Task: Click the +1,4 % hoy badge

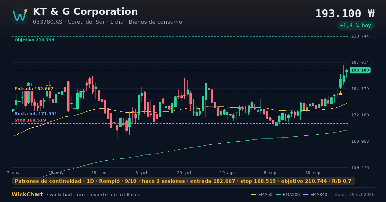Action: (355, 26)
